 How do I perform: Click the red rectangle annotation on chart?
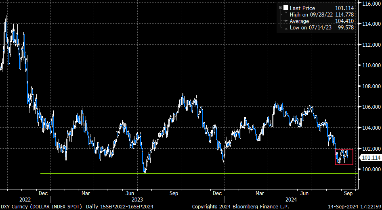pyautogui.click(x=344, y=157)
